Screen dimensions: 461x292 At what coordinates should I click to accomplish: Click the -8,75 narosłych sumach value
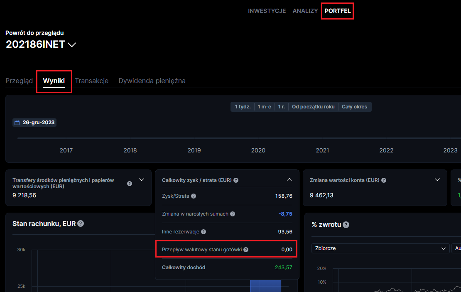pyautogui.click(x=285, y=214)
